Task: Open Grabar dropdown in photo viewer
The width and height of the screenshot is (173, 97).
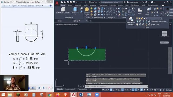Action: [39, 6]
